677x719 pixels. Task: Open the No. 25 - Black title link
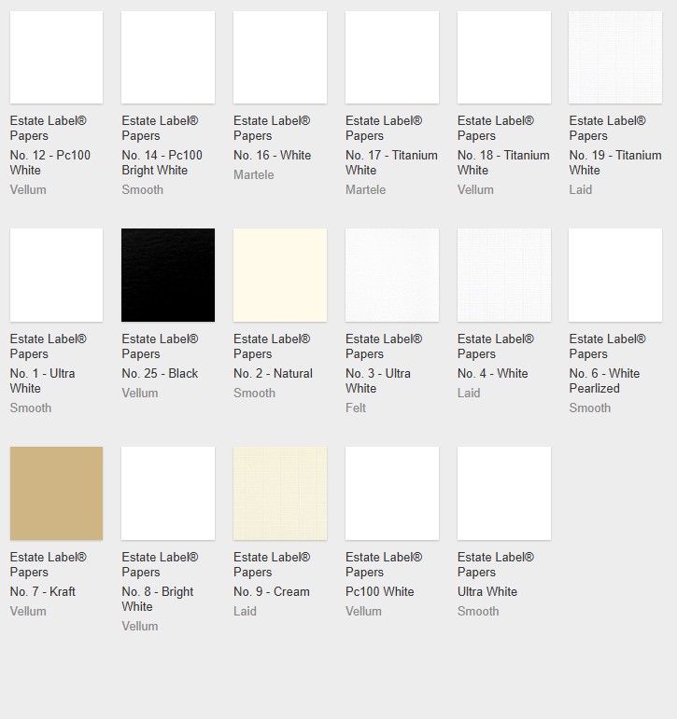coord(160,373)
